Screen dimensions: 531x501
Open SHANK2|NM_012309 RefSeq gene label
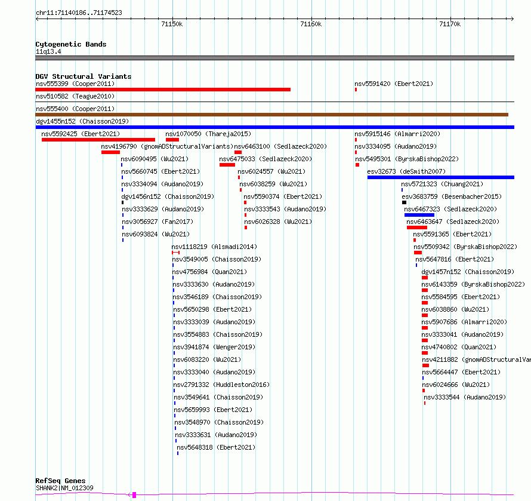pyautogui.click(x=64, y=488)
